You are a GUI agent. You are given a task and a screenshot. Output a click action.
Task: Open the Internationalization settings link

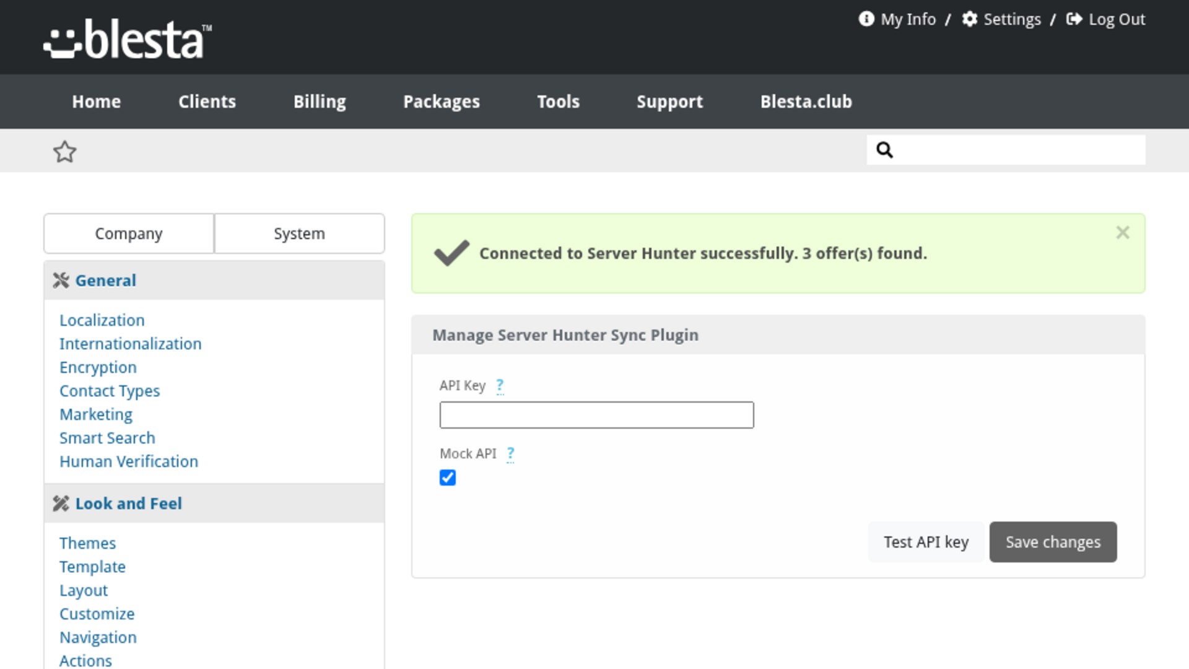pos(130,344)
